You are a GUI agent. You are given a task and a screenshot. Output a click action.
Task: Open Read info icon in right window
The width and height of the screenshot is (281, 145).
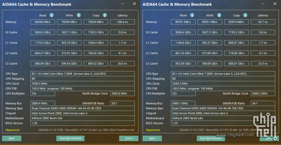(192, 15)
